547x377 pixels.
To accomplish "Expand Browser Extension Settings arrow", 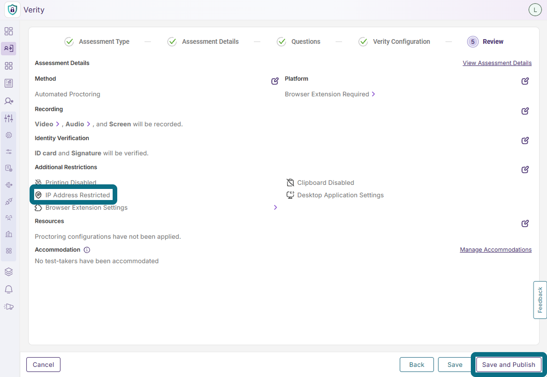I will [275, 207].
